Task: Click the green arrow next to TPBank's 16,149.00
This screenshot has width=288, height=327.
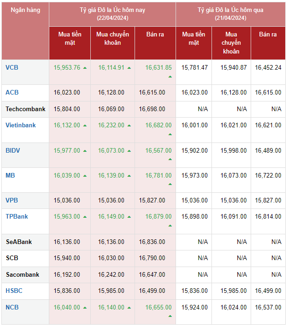Action: [x=129, y=216]
